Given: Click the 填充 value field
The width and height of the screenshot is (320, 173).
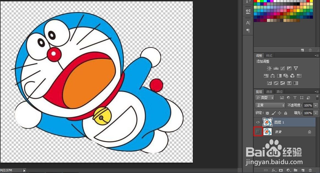Looking at the screenshot, I should 308,113.
